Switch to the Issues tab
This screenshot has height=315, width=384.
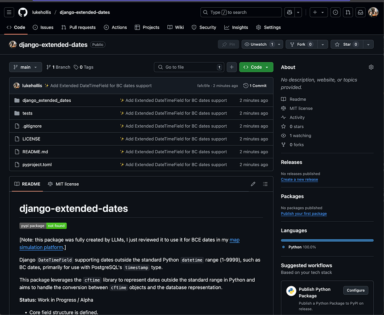pos(43,27)
